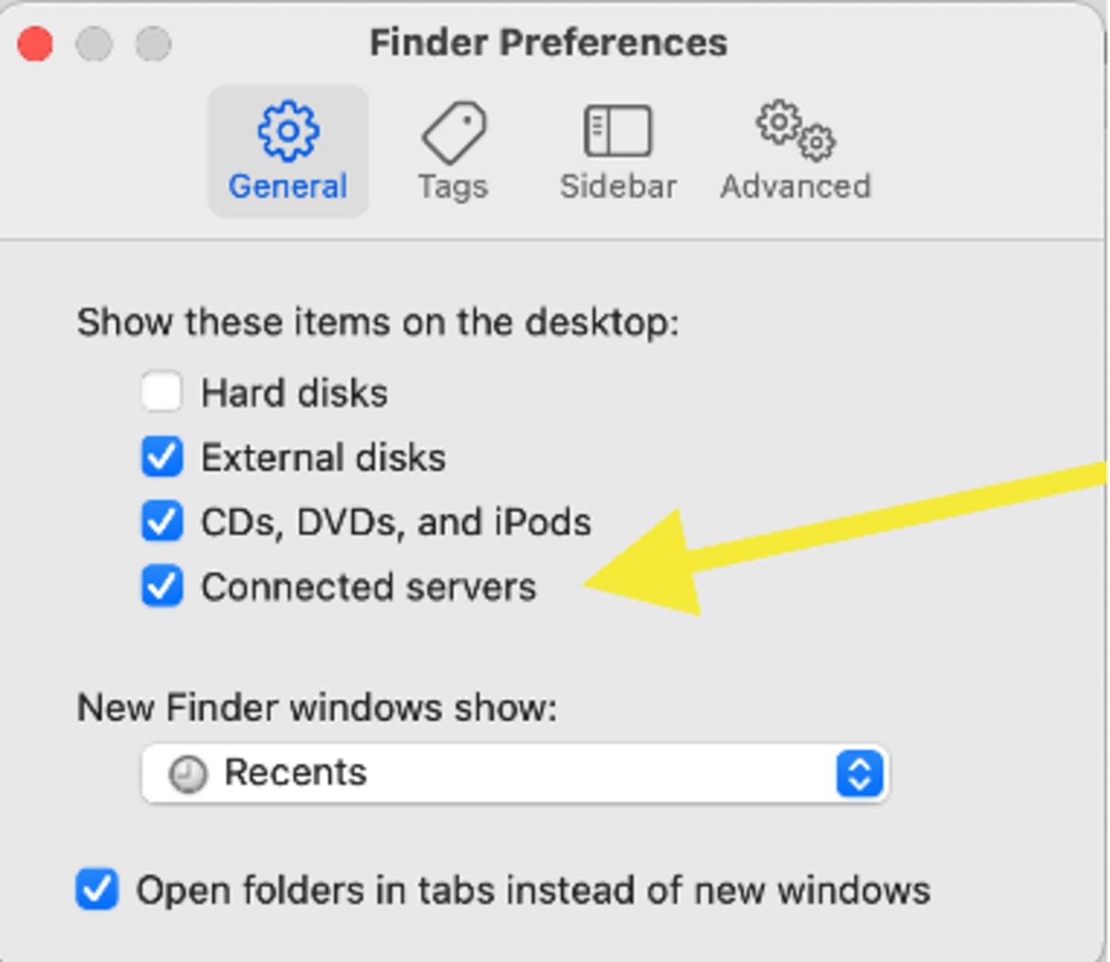This screenshot has height=962, width=1110.
Task: Disable the Connected servers checkbox
Action: click(x=162, y=587)
